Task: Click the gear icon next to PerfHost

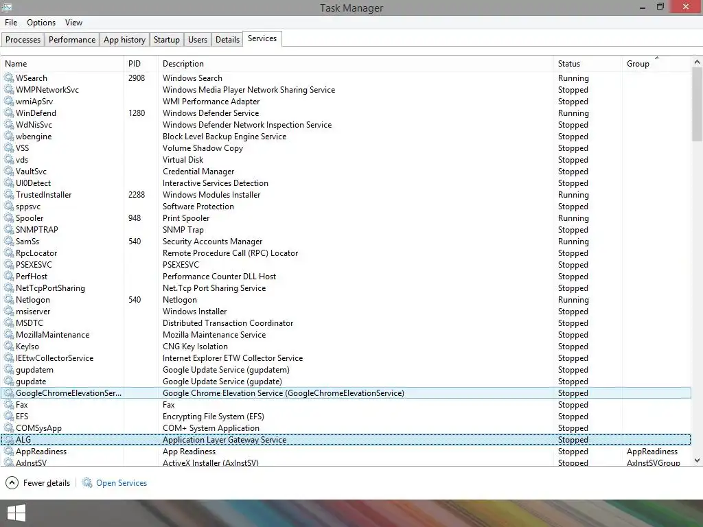Action: tap(8, 276)
